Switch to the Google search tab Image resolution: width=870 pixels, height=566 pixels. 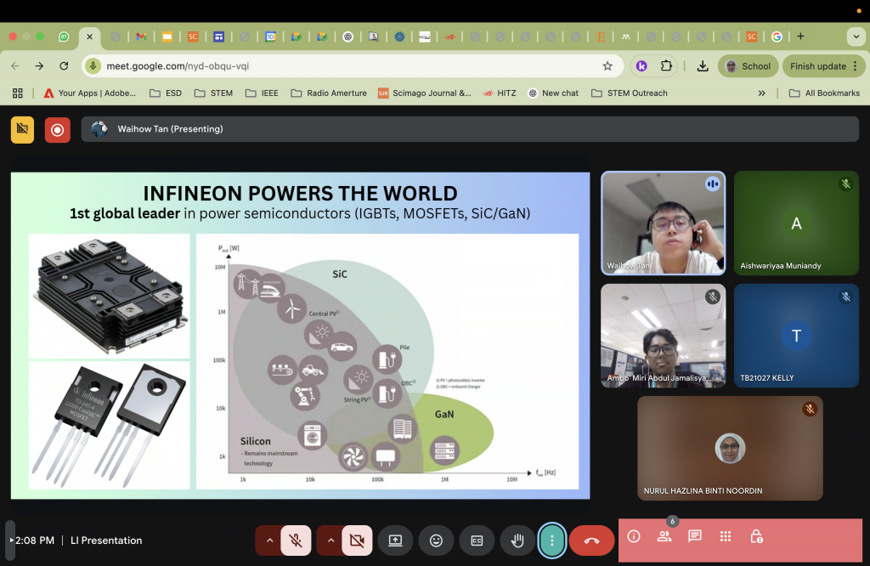(777, 37)
